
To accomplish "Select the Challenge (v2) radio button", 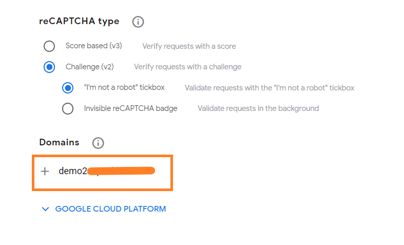I will (49, 67).
